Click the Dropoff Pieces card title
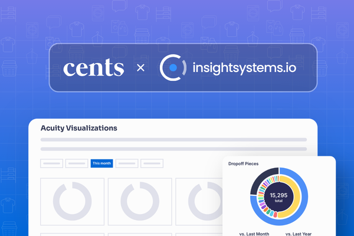354x236 pixels. [x=243, y=164]
